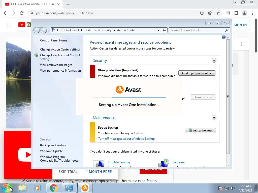
Task: Reload the YouTube page
Action: [x=22, y=13]
